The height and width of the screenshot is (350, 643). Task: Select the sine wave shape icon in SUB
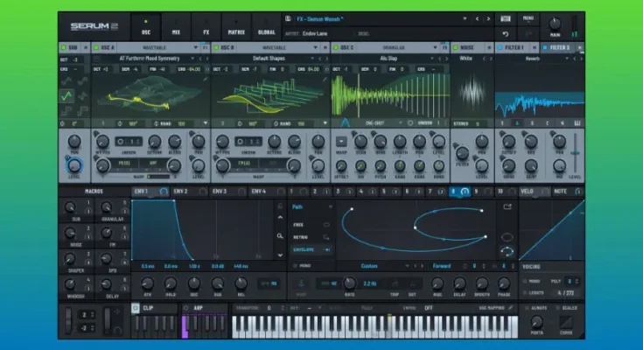(x=66, y=80)
